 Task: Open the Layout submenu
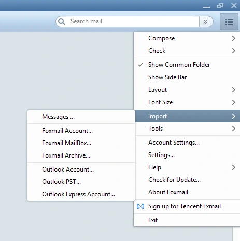click(187, 90)
